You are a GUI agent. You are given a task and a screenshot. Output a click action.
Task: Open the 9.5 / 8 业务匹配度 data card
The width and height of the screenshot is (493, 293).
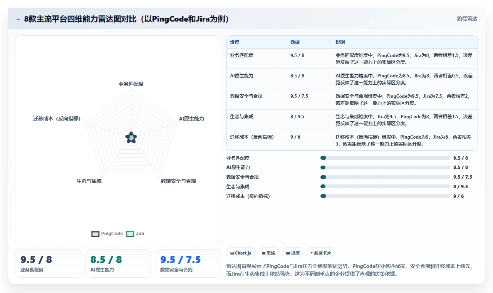(48, 263)
